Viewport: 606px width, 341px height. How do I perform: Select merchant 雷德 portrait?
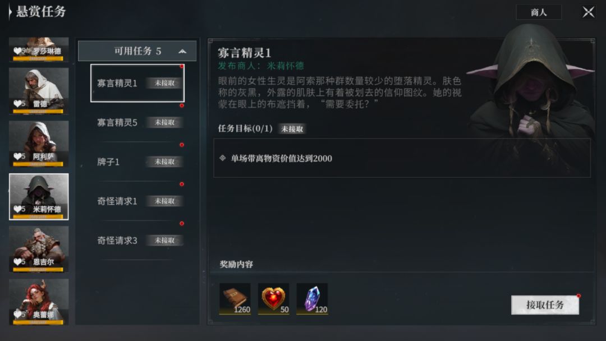coord(39,91)
